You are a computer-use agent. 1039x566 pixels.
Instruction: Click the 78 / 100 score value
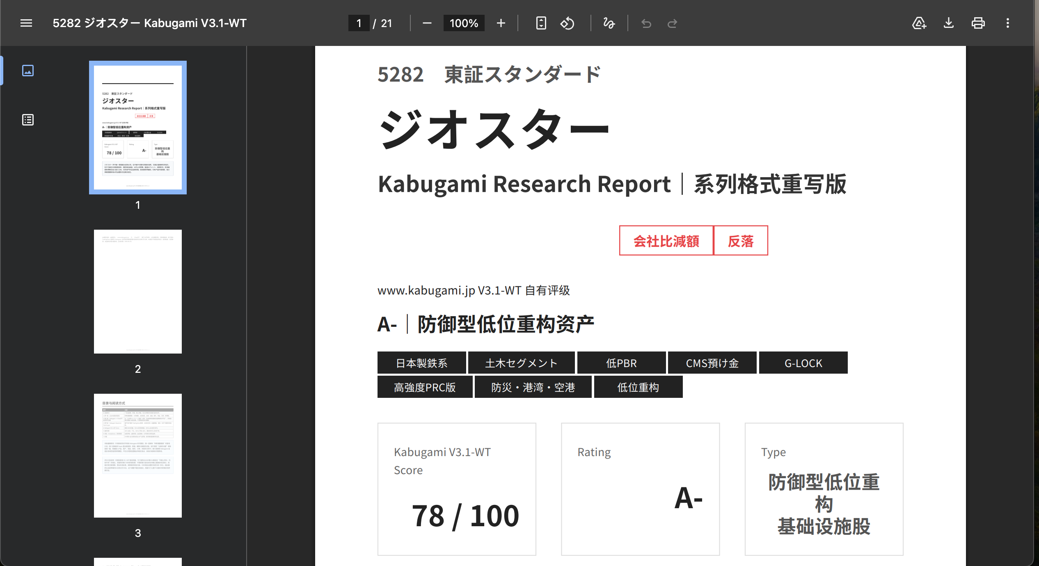click(465, 516)
